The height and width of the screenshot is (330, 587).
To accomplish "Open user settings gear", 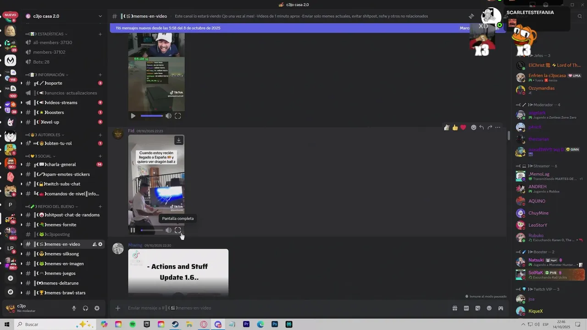I will [97, 308].
